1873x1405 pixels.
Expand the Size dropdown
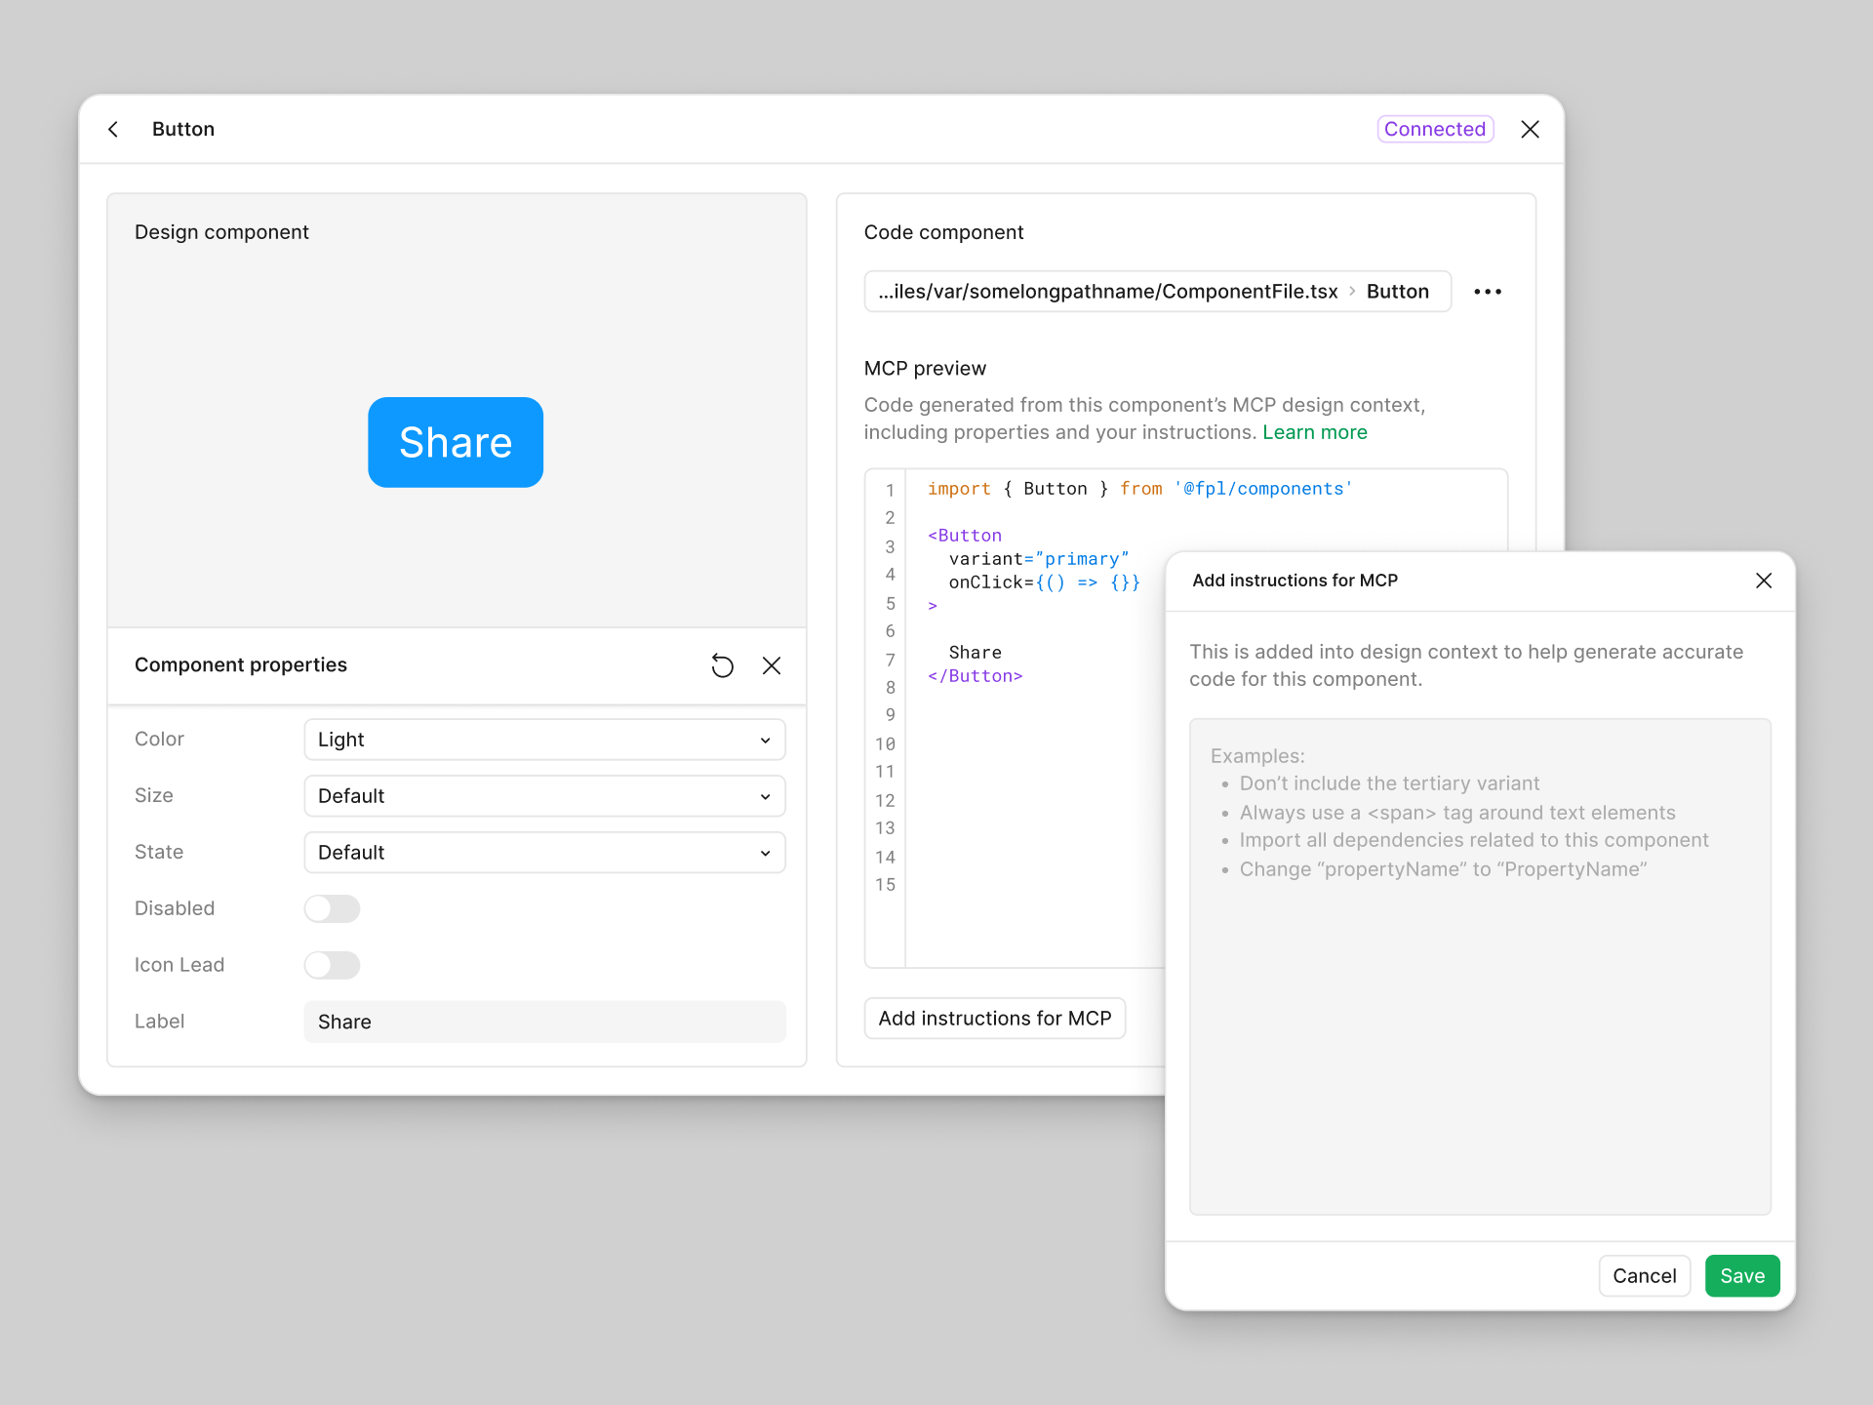543,796
